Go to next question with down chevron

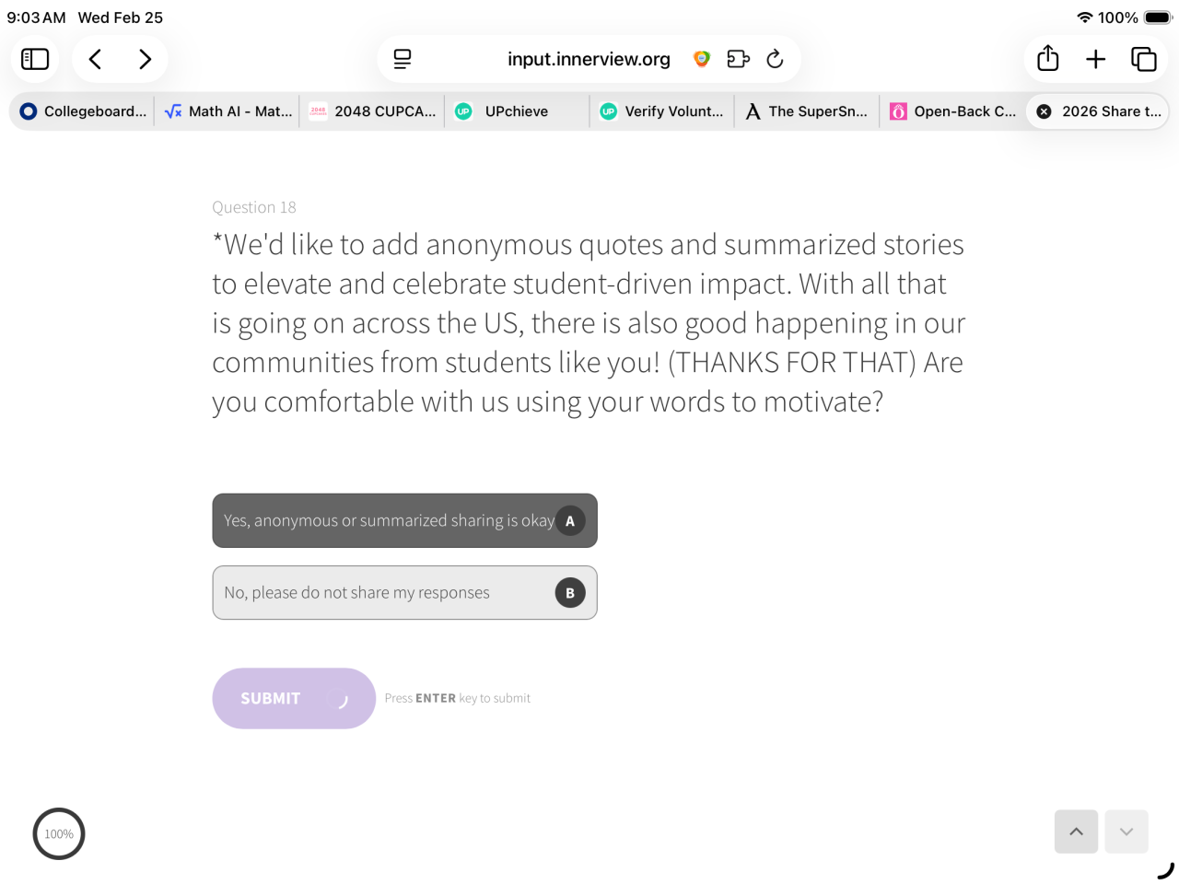tap(1126, 832)
